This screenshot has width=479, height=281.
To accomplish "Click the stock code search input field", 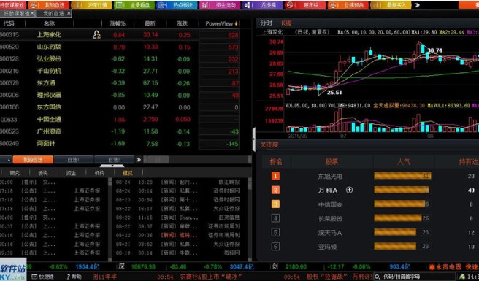I will (x=414, y=277).
